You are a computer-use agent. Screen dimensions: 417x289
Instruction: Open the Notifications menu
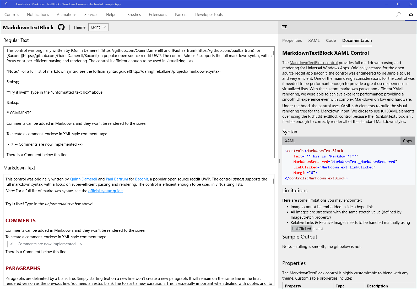(x=38, y=15)
